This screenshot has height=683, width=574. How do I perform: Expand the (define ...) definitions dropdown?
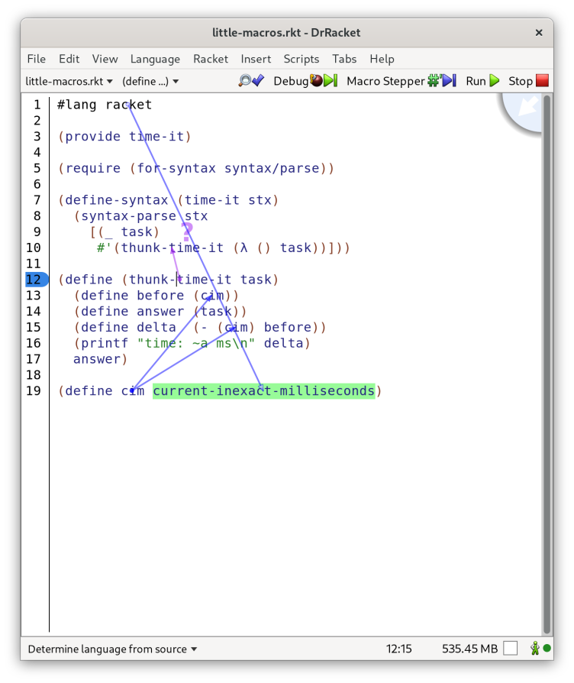(150, 81)
